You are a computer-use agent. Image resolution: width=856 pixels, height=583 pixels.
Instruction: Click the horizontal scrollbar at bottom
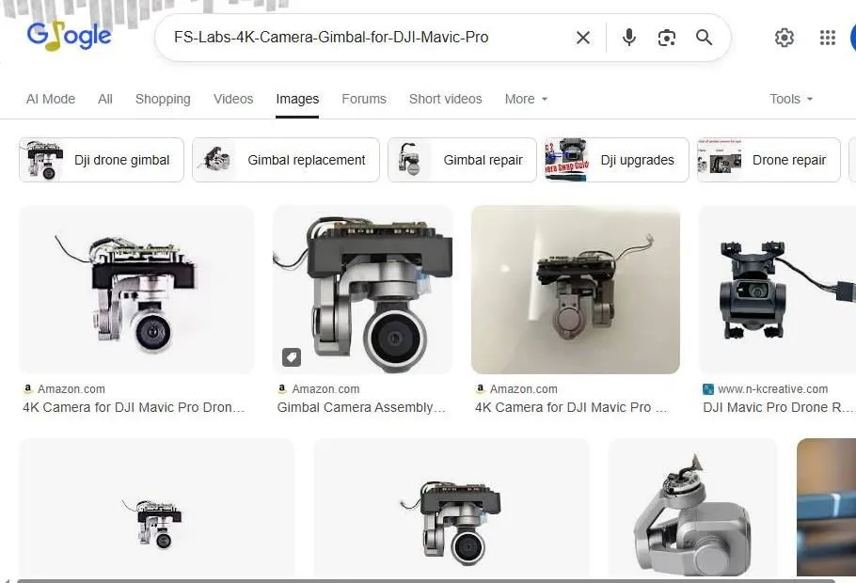tap(426, 580)
